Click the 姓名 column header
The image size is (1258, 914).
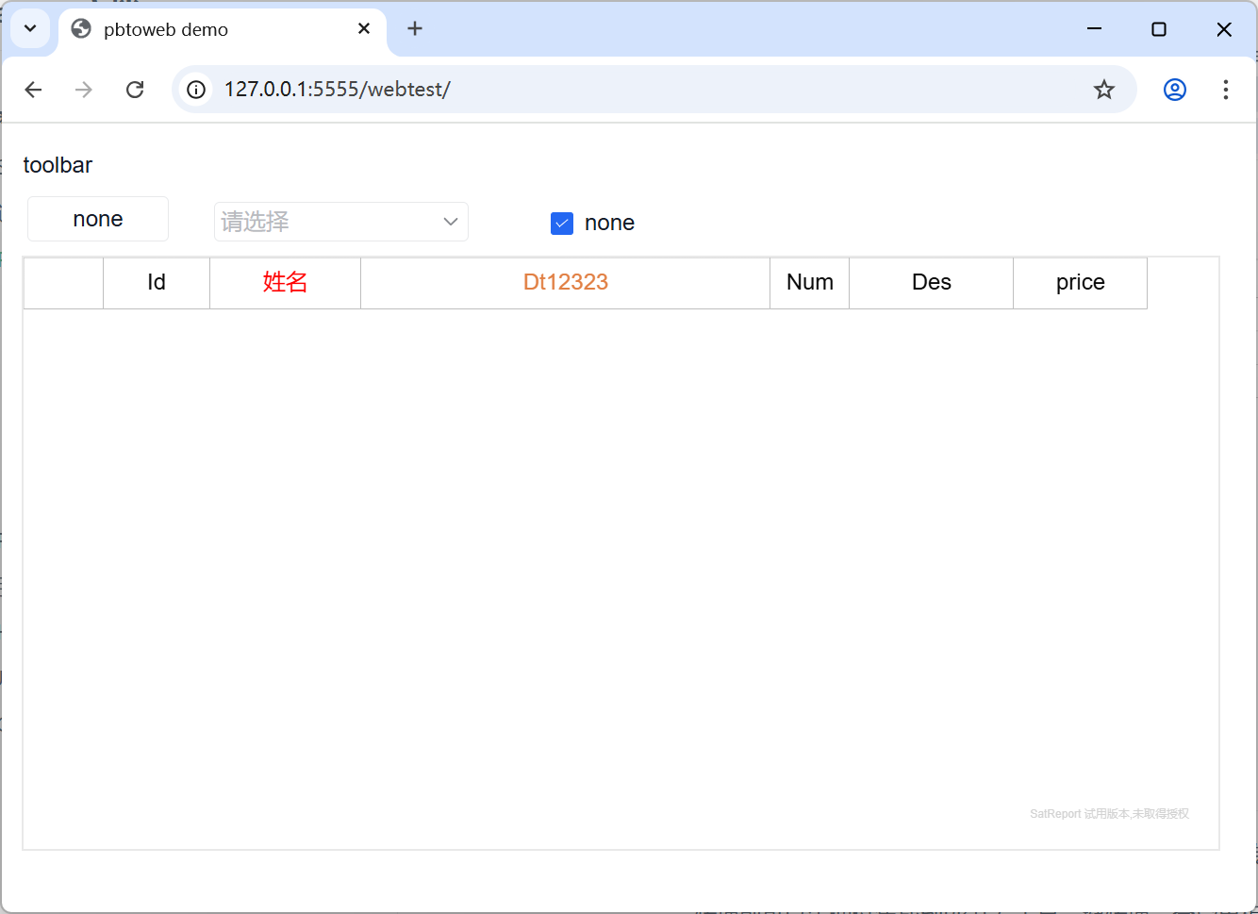[285, 283]
